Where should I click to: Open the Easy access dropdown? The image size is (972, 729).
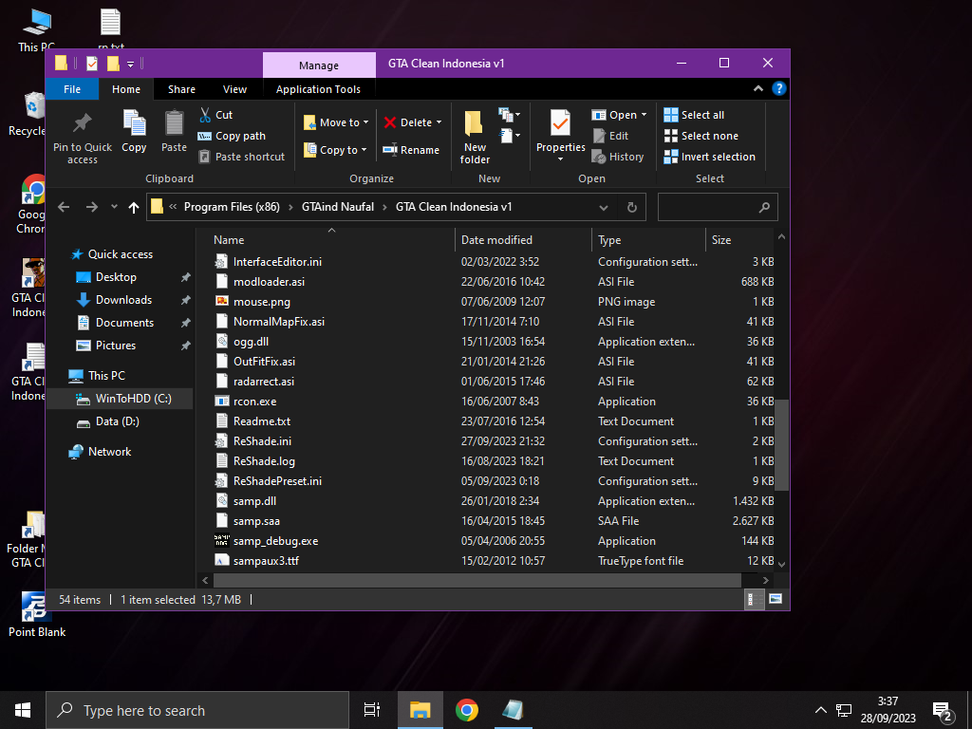pyautogui.click(x=510, y=135)
